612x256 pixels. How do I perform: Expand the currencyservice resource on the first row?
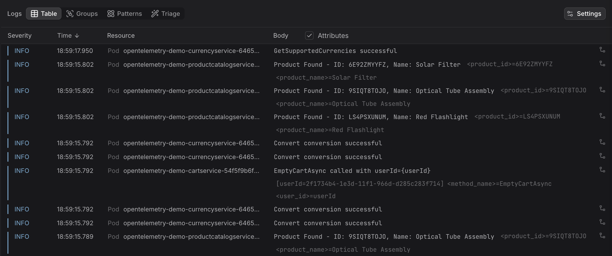(x=192, y=51)
